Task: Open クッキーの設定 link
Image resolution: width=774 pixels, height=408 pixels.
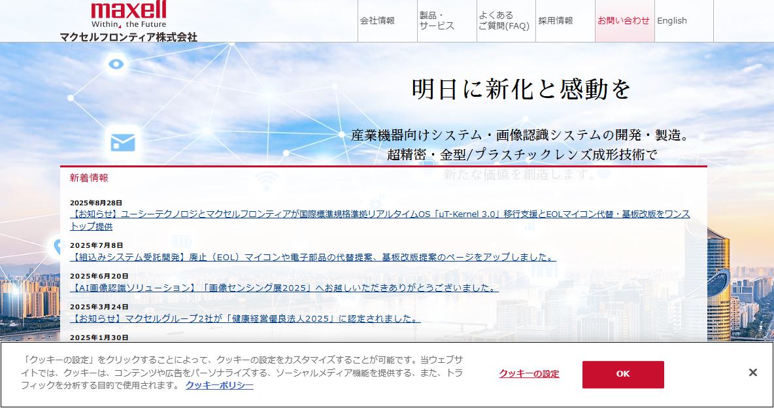Action: coord(529,374)
